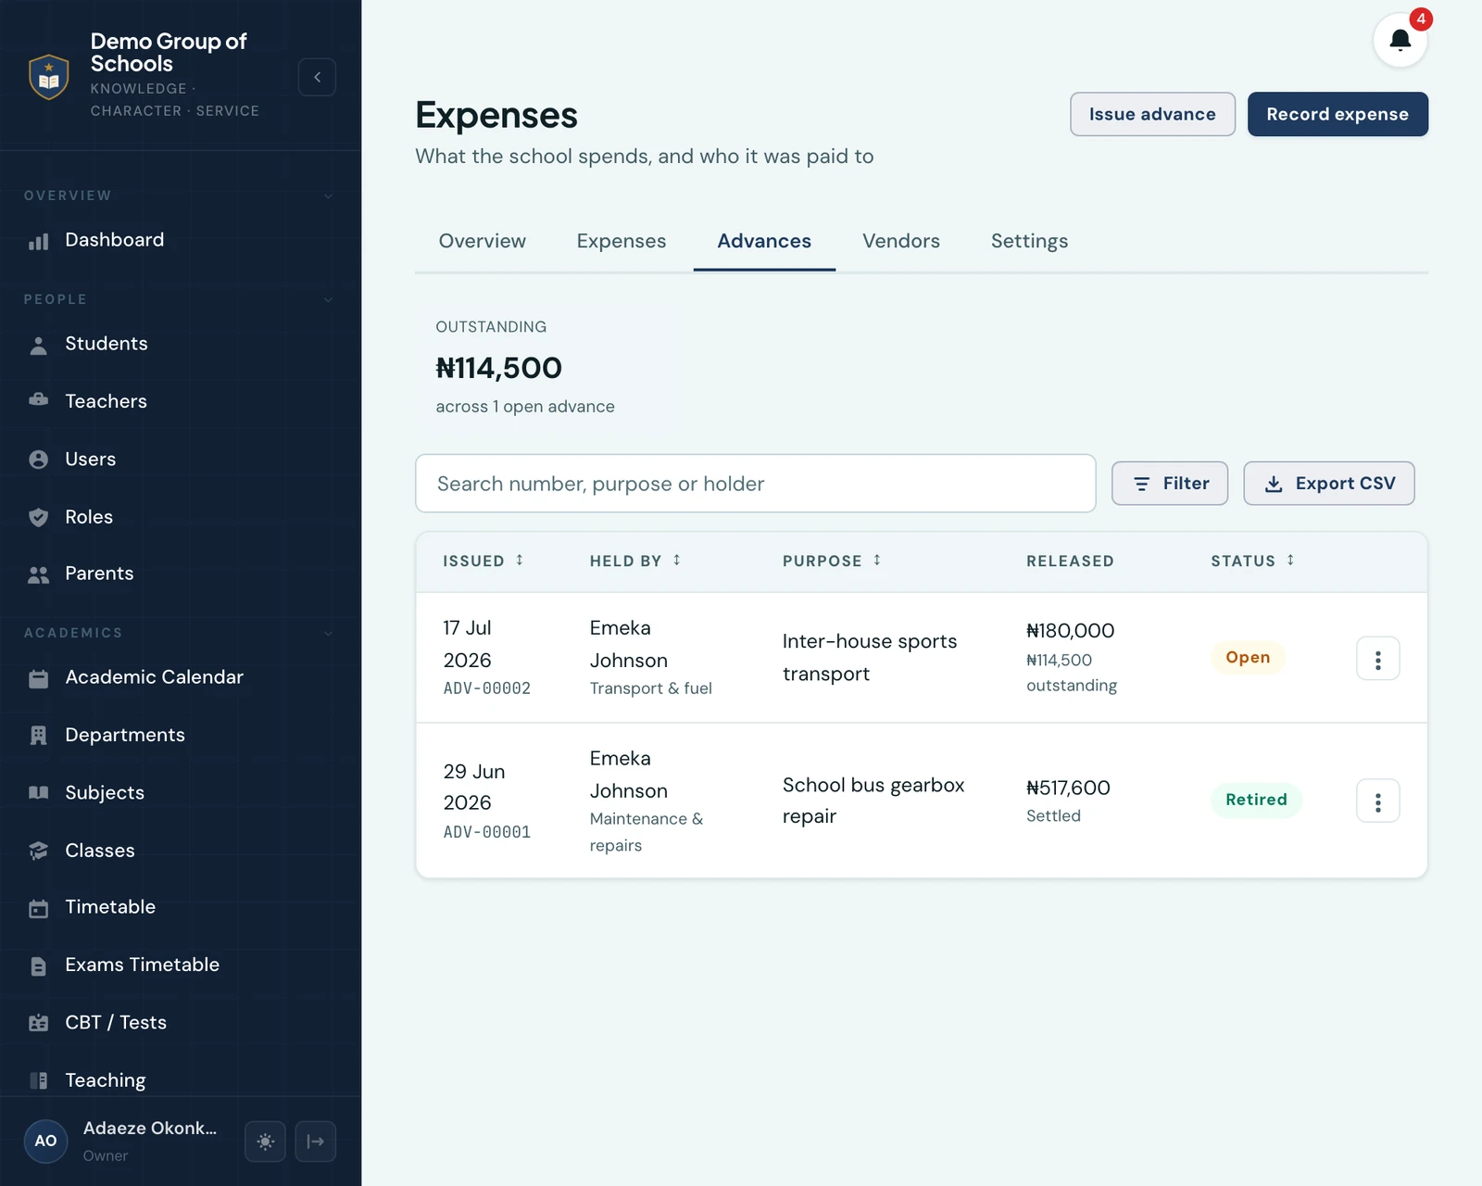This screenshot has width=1482, height=1186.
Task: Switch to the Overview tab
Action: click(x=483, y=241)
